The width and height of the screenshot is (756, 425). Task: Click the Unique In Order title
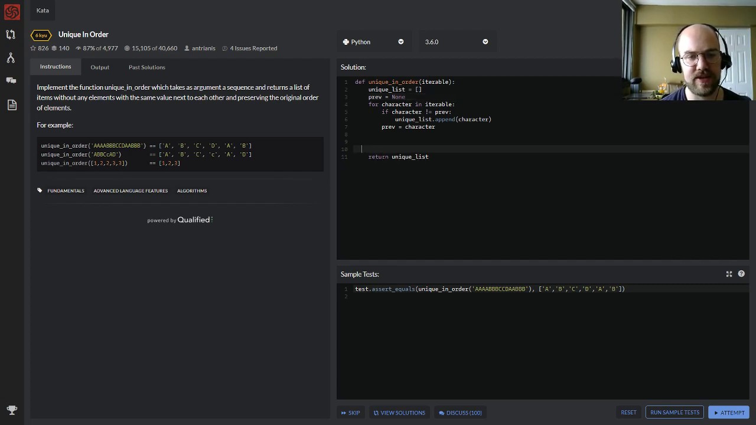coord(83,35)
